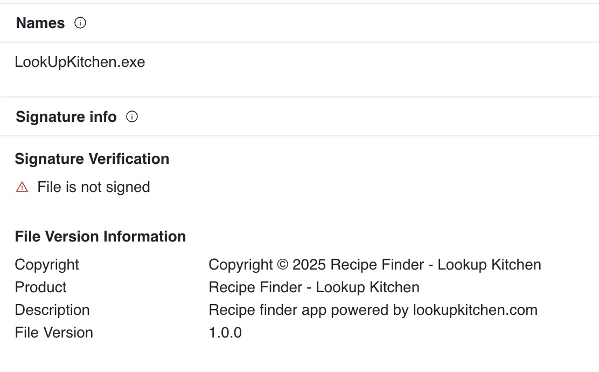Click the info icon beside Signature info
Viewport: 599px width, 372px height.
(x=132, y=116)
